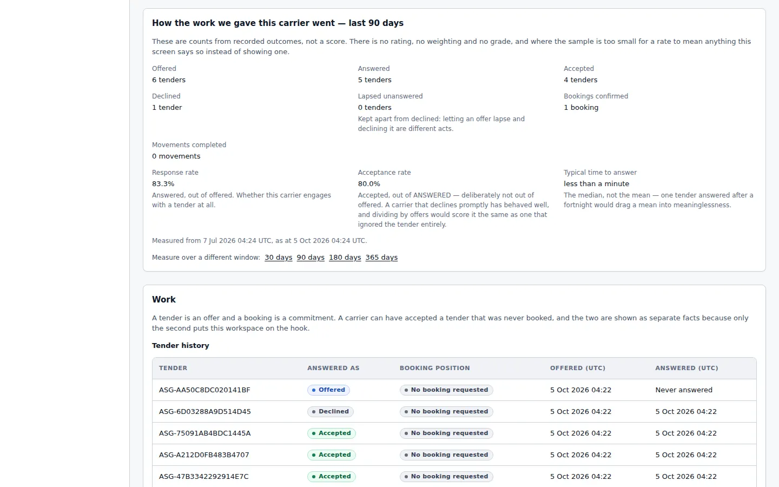Image resolution: width=779 pixels, height=487 pixels.
Task: Open the 365 days window link
Action: click(x=381, y=258)
